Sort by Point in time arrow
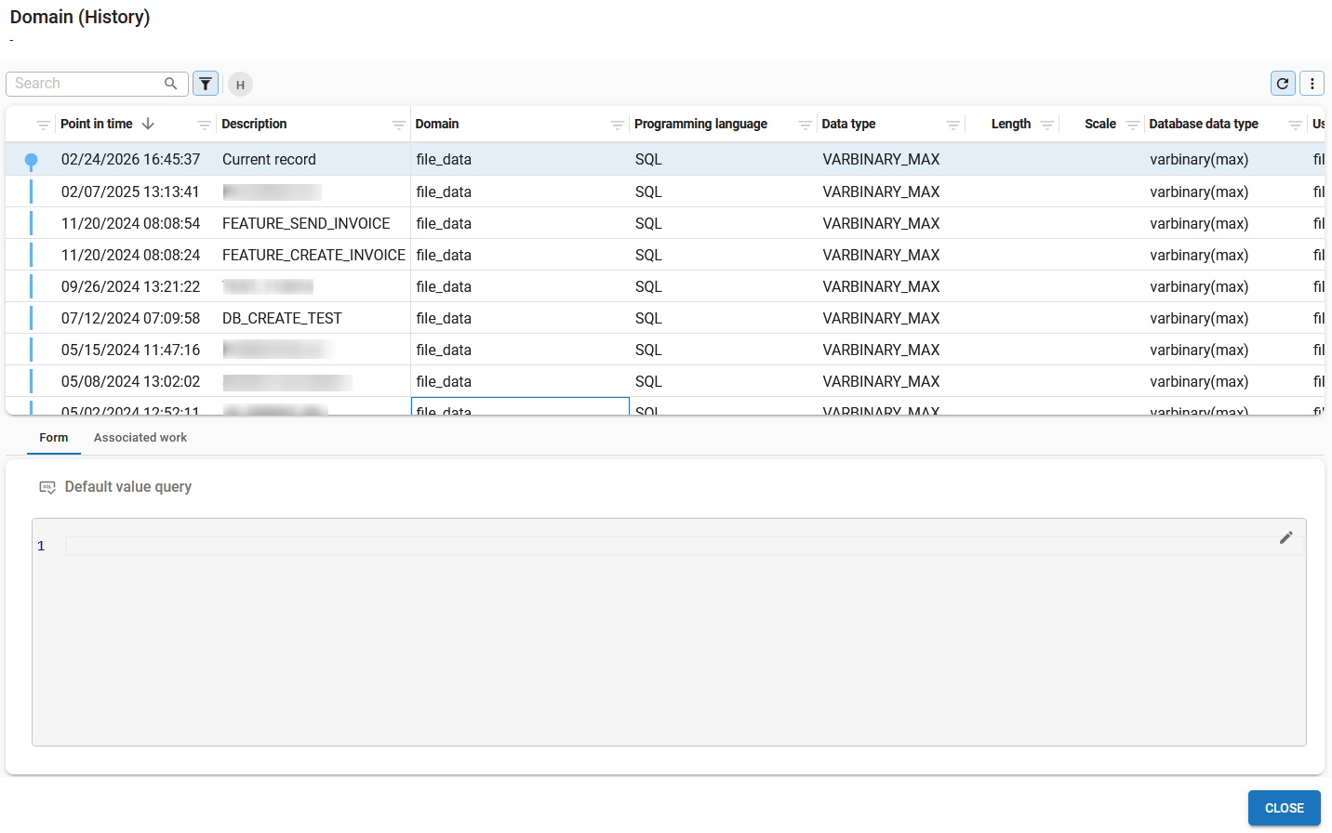The width and height of the screenshot is (1332, 833). click(148, 124)
